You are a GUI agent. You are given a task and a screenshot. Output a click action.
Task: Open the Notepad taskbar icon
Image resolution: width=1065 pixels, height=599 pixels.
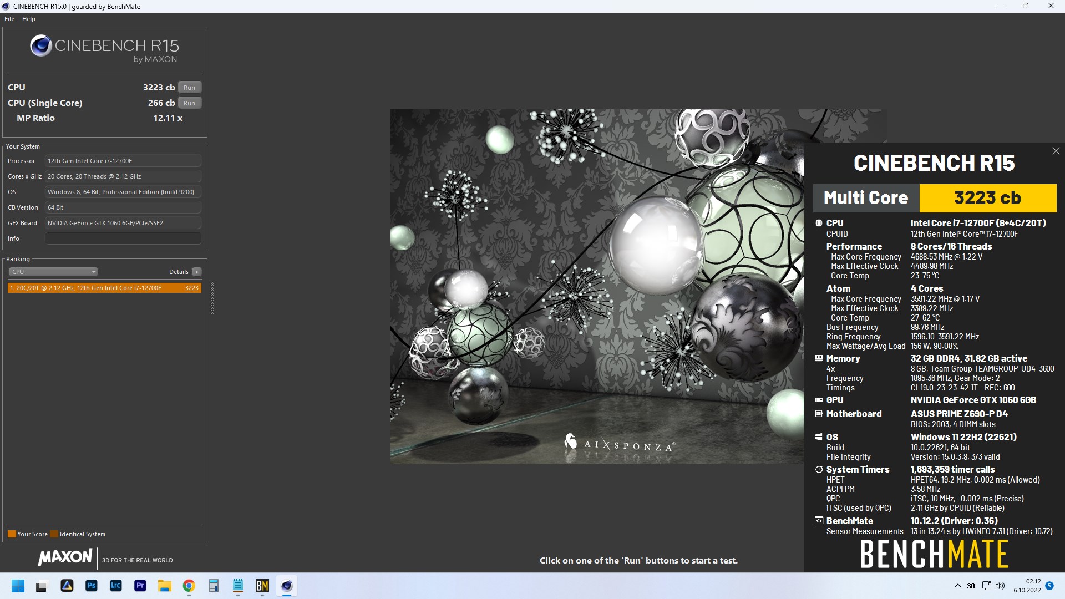pyautogui.click(x=237, y=586)
